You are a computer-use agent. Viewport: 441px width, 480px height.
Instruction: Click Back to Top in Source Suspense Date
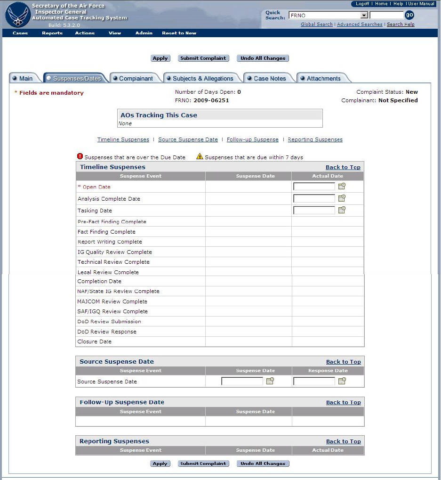pyautogui.click(x=344, y=362)
